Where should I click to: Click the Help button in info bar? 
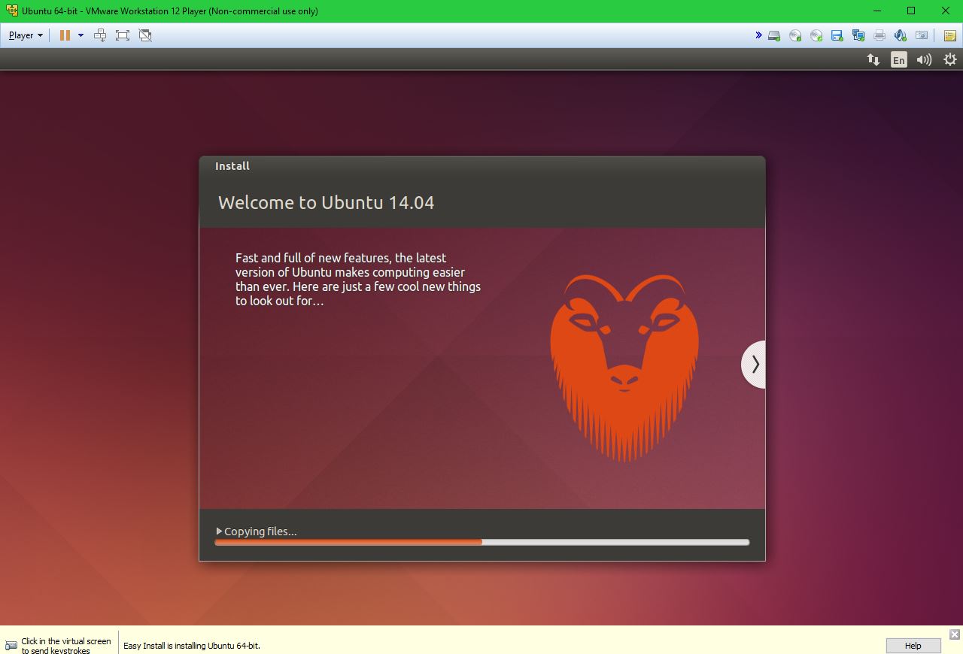click(913, 646)
